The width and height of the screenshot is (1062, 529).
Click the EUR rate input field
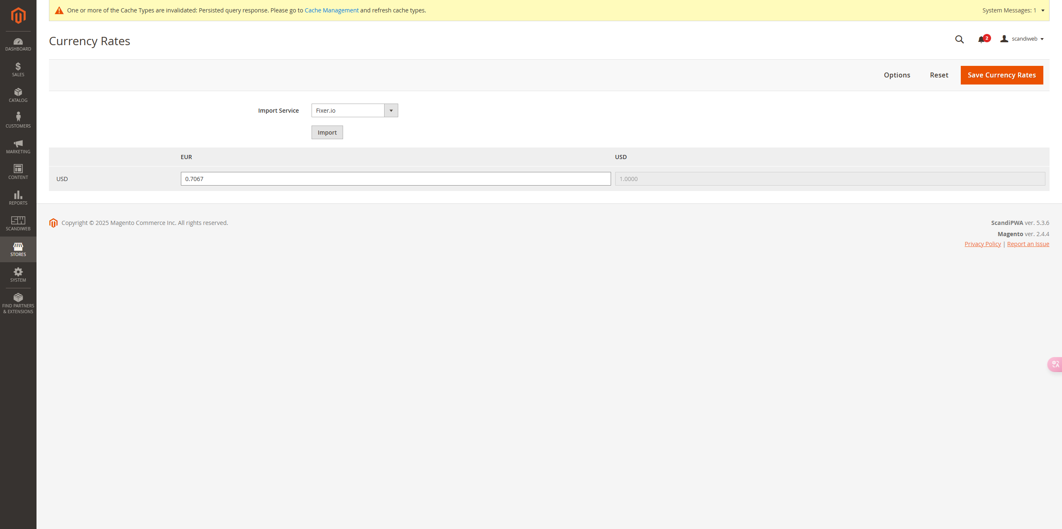pyautogui.click(x=395, y=179)
